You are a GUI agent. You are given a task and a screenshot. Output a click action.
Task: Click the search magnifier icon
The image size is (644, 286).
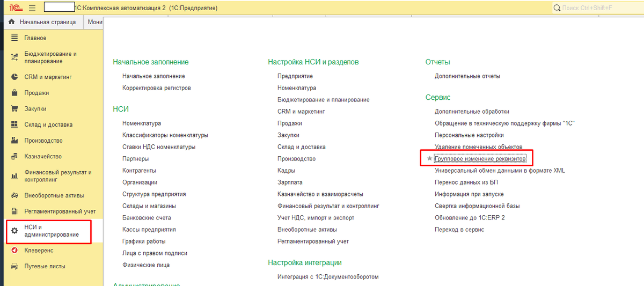click(x=557, y=8)
